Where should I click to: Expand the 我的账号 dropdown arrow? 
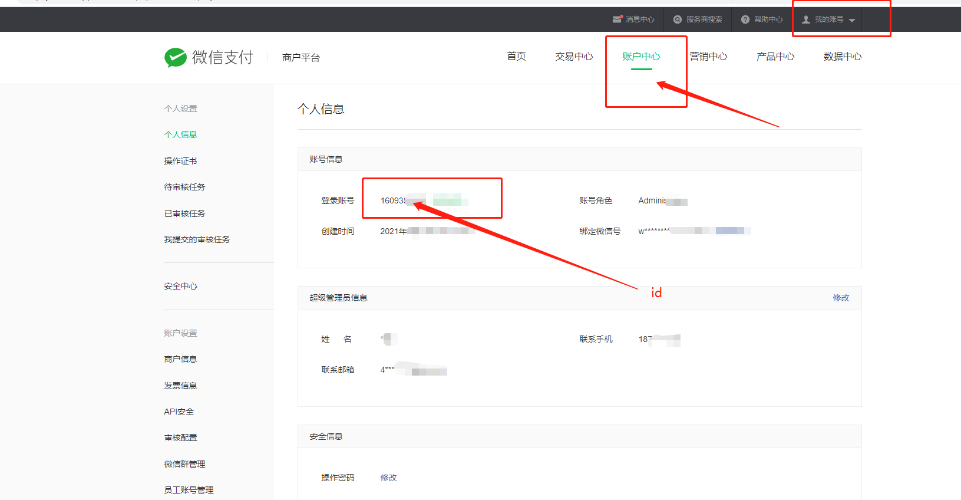(x=852, y=20)
